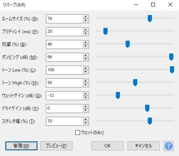179x156 pixels.
Task: Toggle the ウェットのみ checkbox
Action: click(x=77, y=133)
